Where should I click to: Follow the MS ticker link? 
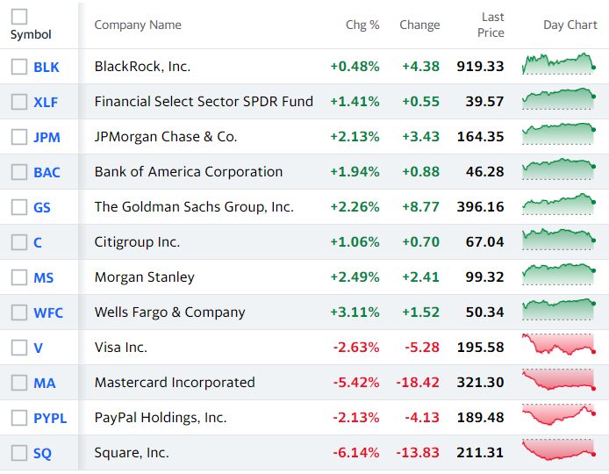[44, 277]
